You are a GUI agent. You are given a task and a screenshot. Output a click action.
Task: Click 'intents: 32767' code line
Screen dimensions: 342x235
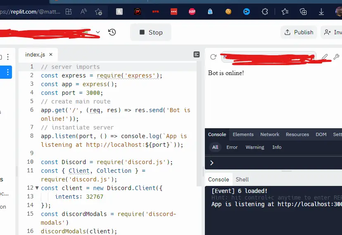click(79, 197)
